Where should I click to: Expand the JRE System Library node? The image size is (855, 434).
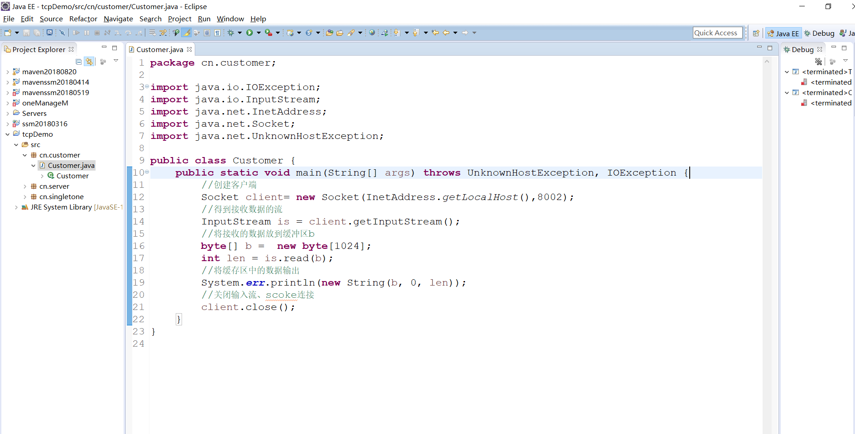tap(16, 207)
